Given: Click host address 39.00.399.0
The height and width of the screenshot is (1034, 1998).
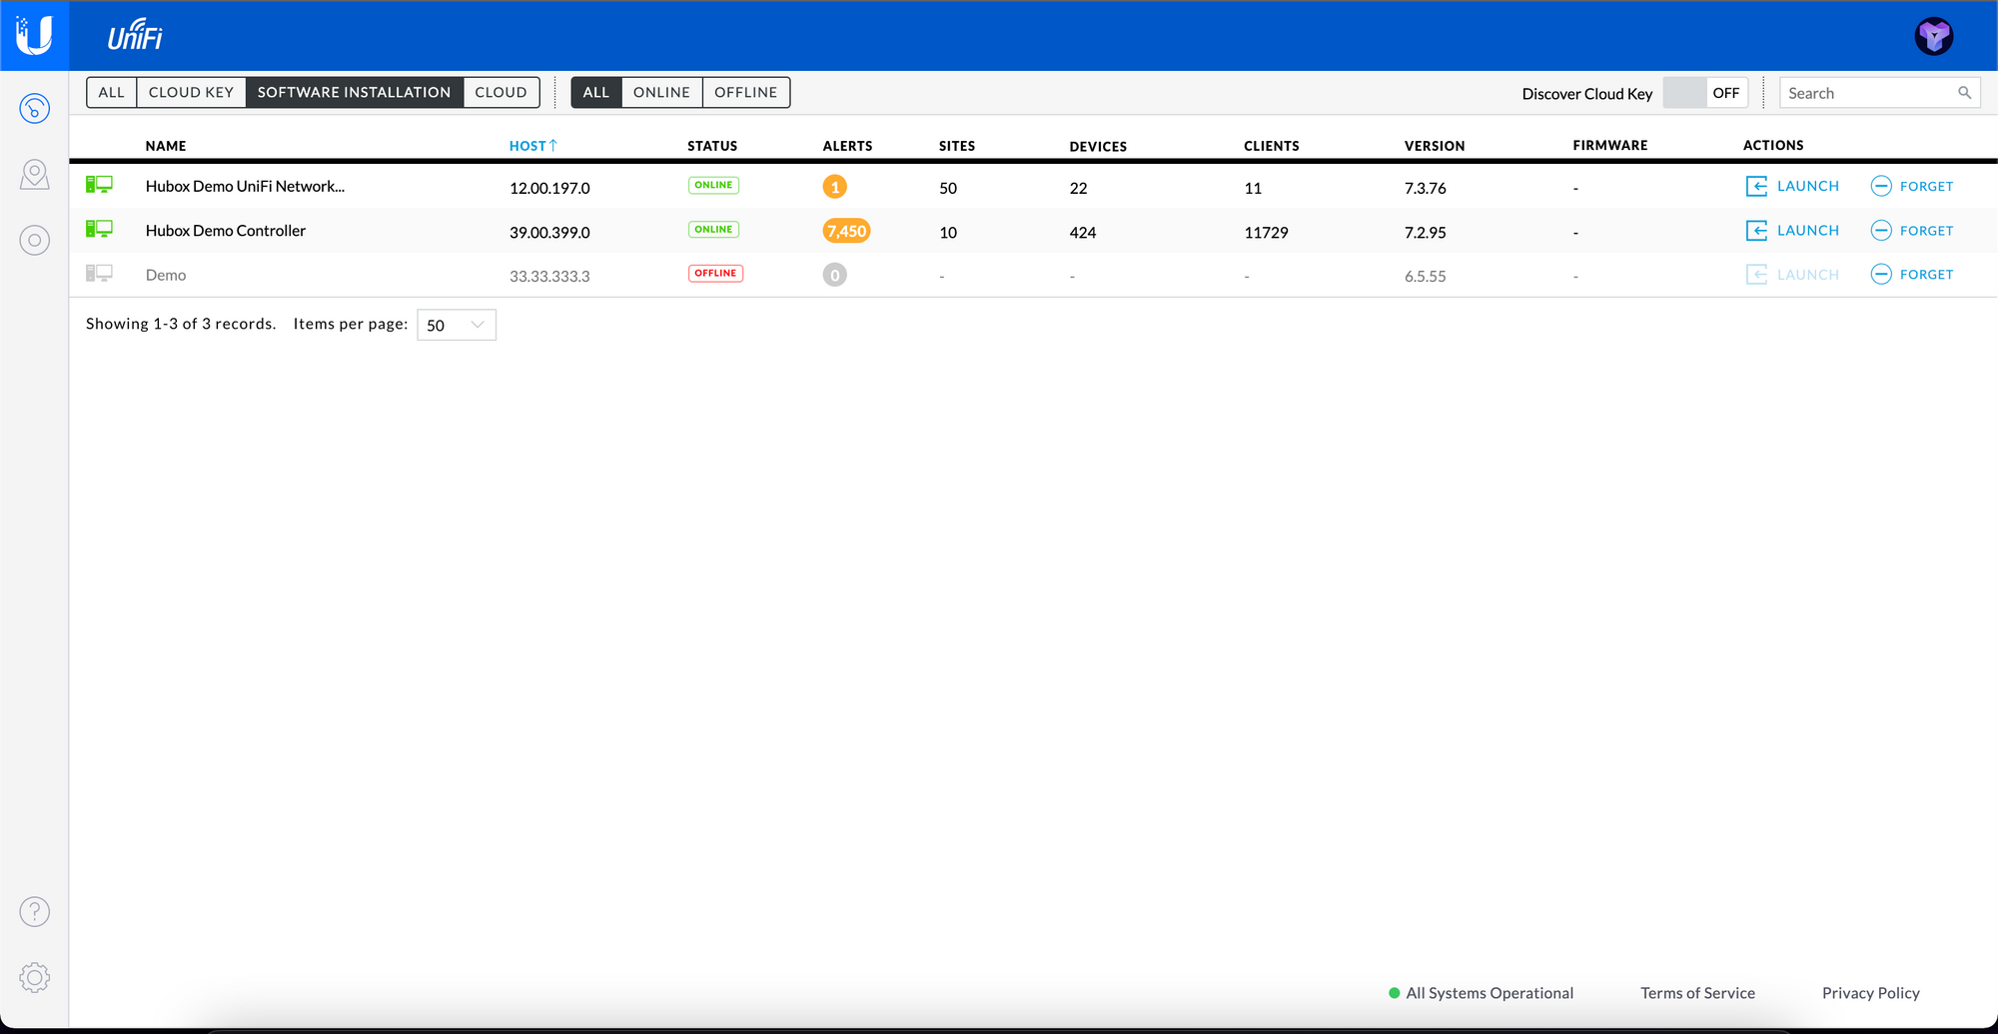Looking at the screenshot, I should [549, 232].
